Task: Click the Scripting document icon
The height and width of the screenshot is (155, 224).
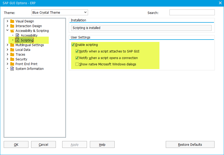Action: pos(17,40)
